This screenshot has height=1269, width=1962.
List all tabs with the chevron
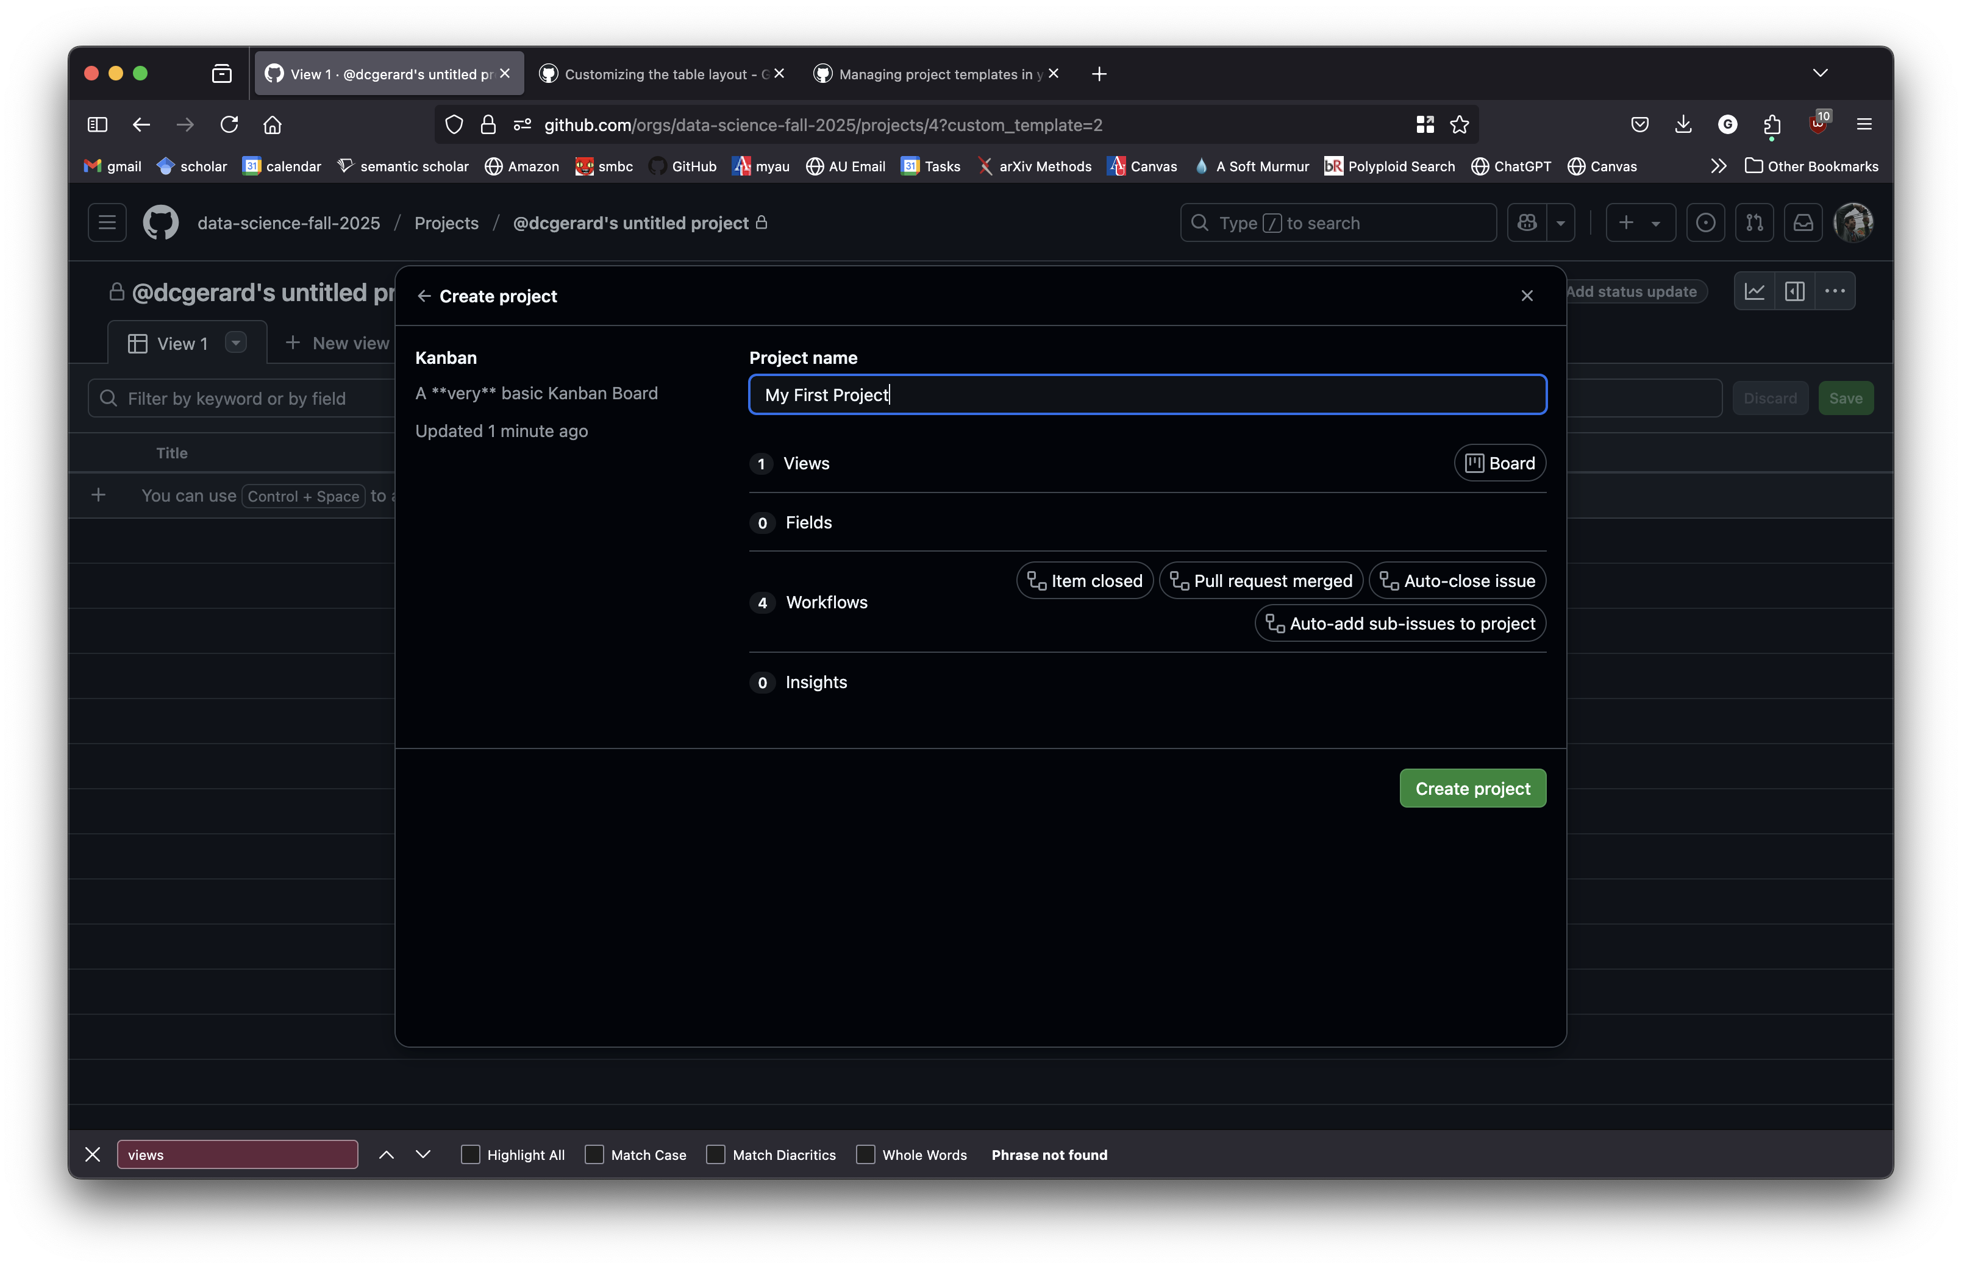[1821, 73]
